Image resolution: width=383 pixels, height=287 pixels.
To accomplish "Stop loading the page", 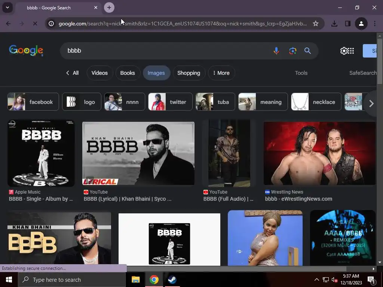I will [x=35, y=24].
